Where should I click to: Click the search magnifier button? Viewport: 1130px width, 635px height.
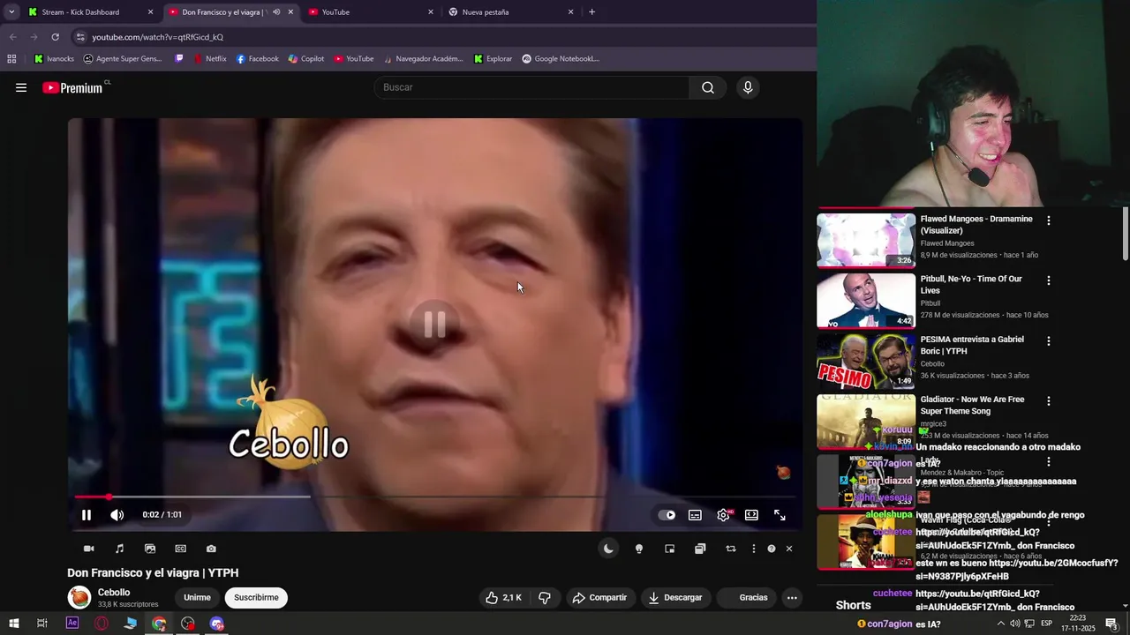pos(708,87)
